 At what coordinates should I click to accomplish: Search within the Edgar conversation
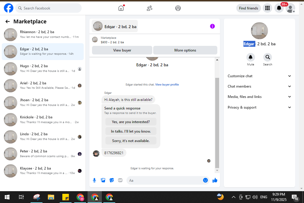(267, 57)
